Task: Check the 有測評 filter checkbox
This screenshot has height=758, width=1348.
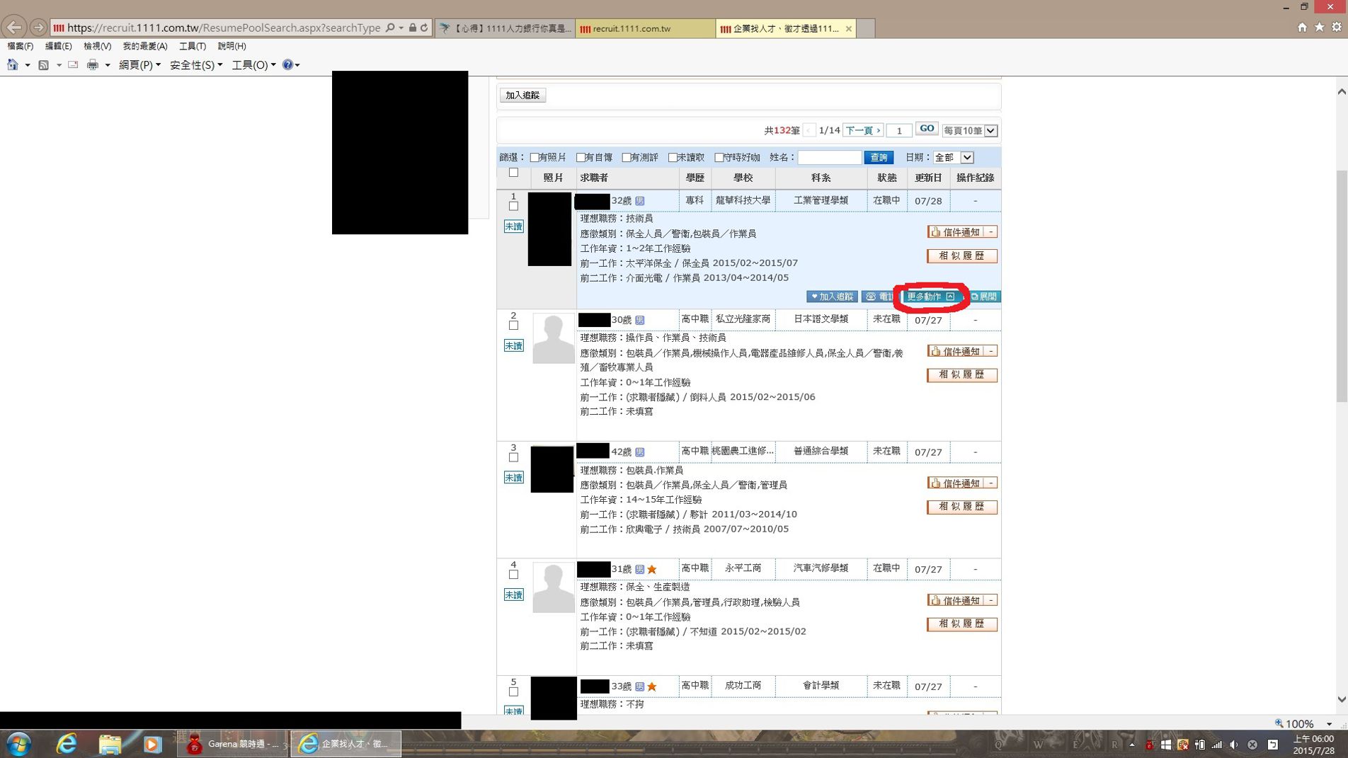Action: (626, 158)
